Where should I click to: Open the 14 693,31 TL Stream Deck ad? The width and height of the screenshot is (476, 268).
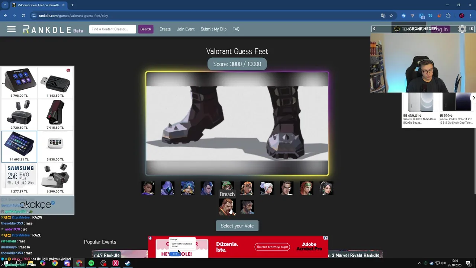[19, 147]
